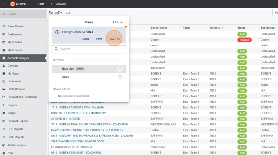Open 1713 - SOBEYS FOREST LAWN - CALGARY account
The image size is (278, 155).
(x=78, y=108)
